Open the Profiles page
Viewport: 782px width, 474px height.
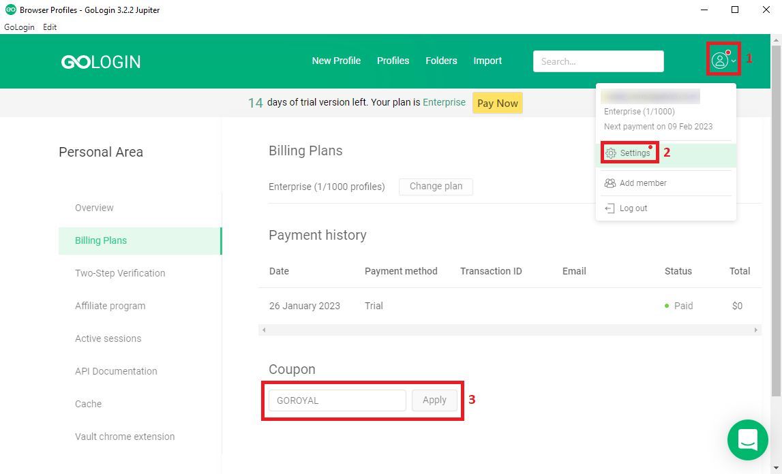coord(393,61)
